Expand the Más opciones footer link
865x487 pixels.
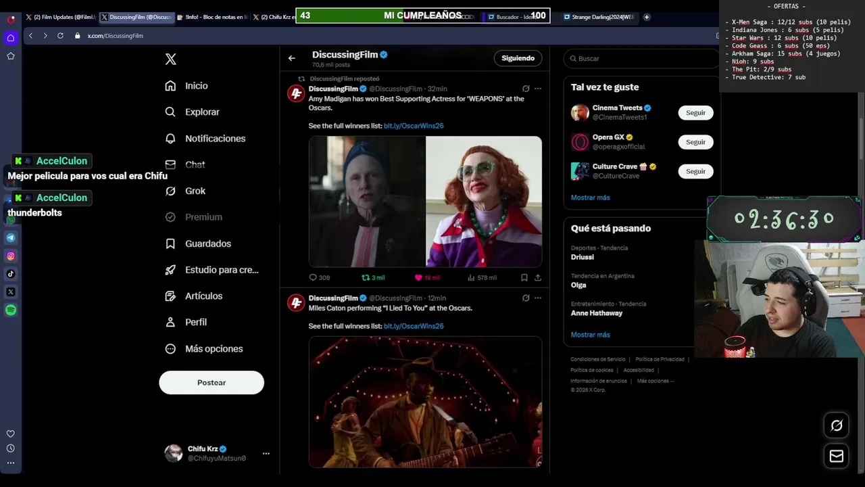point(656,381)
